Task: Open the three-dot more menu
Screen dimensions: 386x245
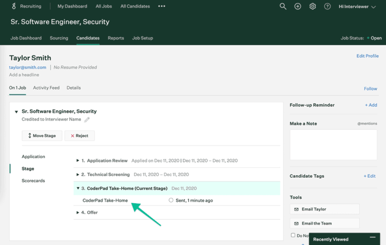Action: [x=161, y=7]
